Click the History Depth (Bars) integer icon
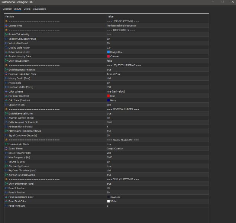 (x=6, y=78)
